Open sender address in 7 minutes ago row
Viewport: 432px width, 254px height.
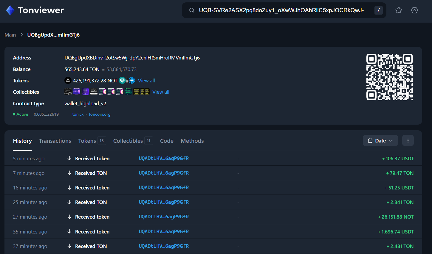coord(164,173)
